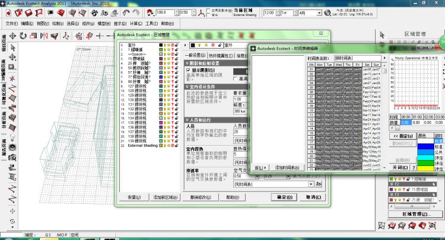
Task: Click the footprints icon in top toolbar
Action: pos(94,13)
